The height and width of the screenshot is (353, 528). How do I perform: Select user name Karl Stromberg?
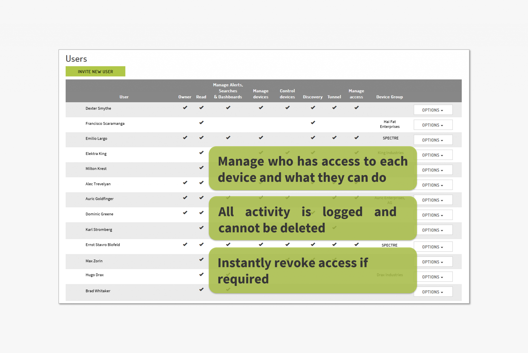click(x=99, y=230)
